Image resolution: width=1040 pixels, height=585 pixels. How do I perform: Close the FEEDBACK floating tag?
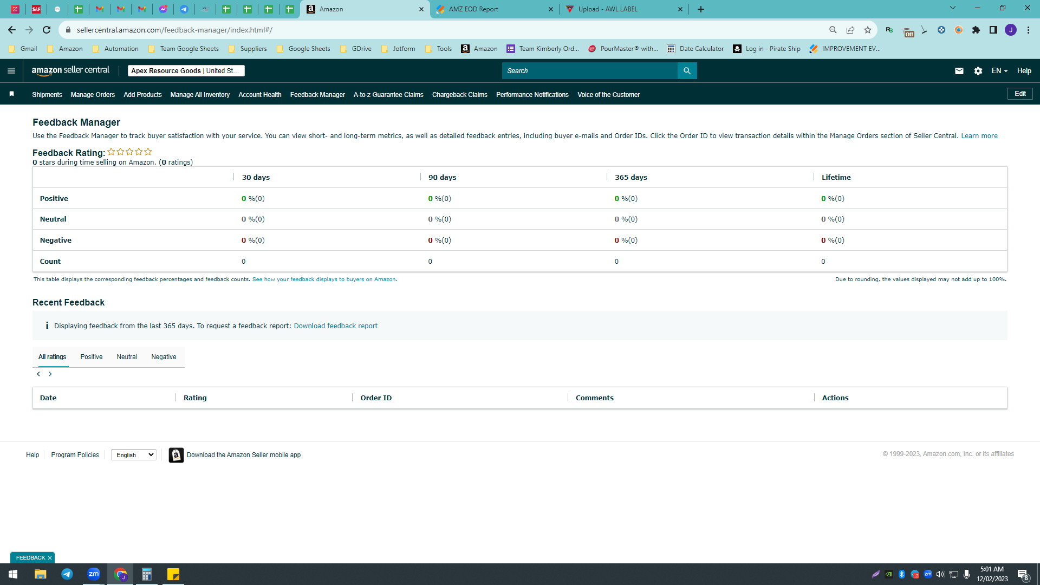point(50,558)
